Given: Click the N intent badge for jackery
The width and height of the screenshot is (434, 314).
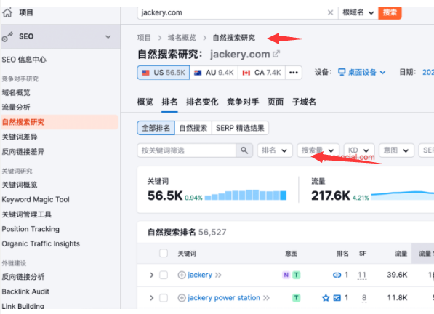Looking at the screenshot, I should point(286,275).
